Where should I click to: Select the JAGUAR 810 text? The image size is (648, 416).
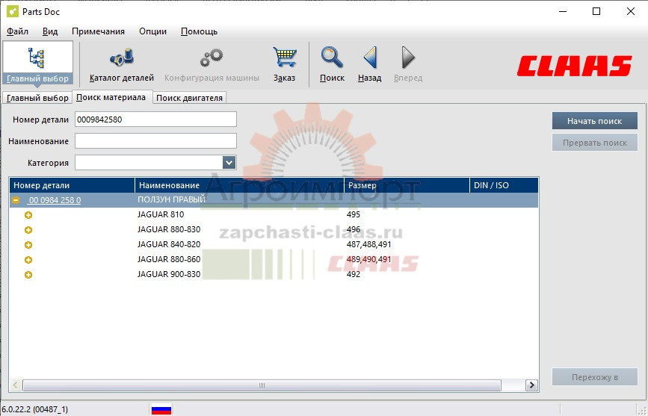click(161, 214)
